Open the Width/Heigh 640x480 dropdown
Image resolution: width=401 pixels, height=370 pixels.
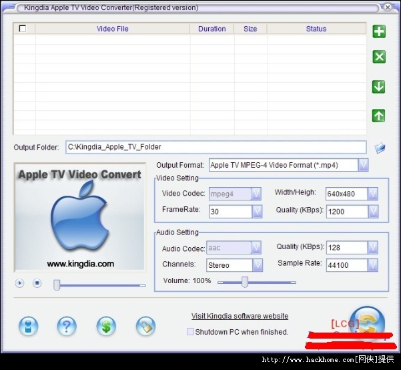coord(372,194)
